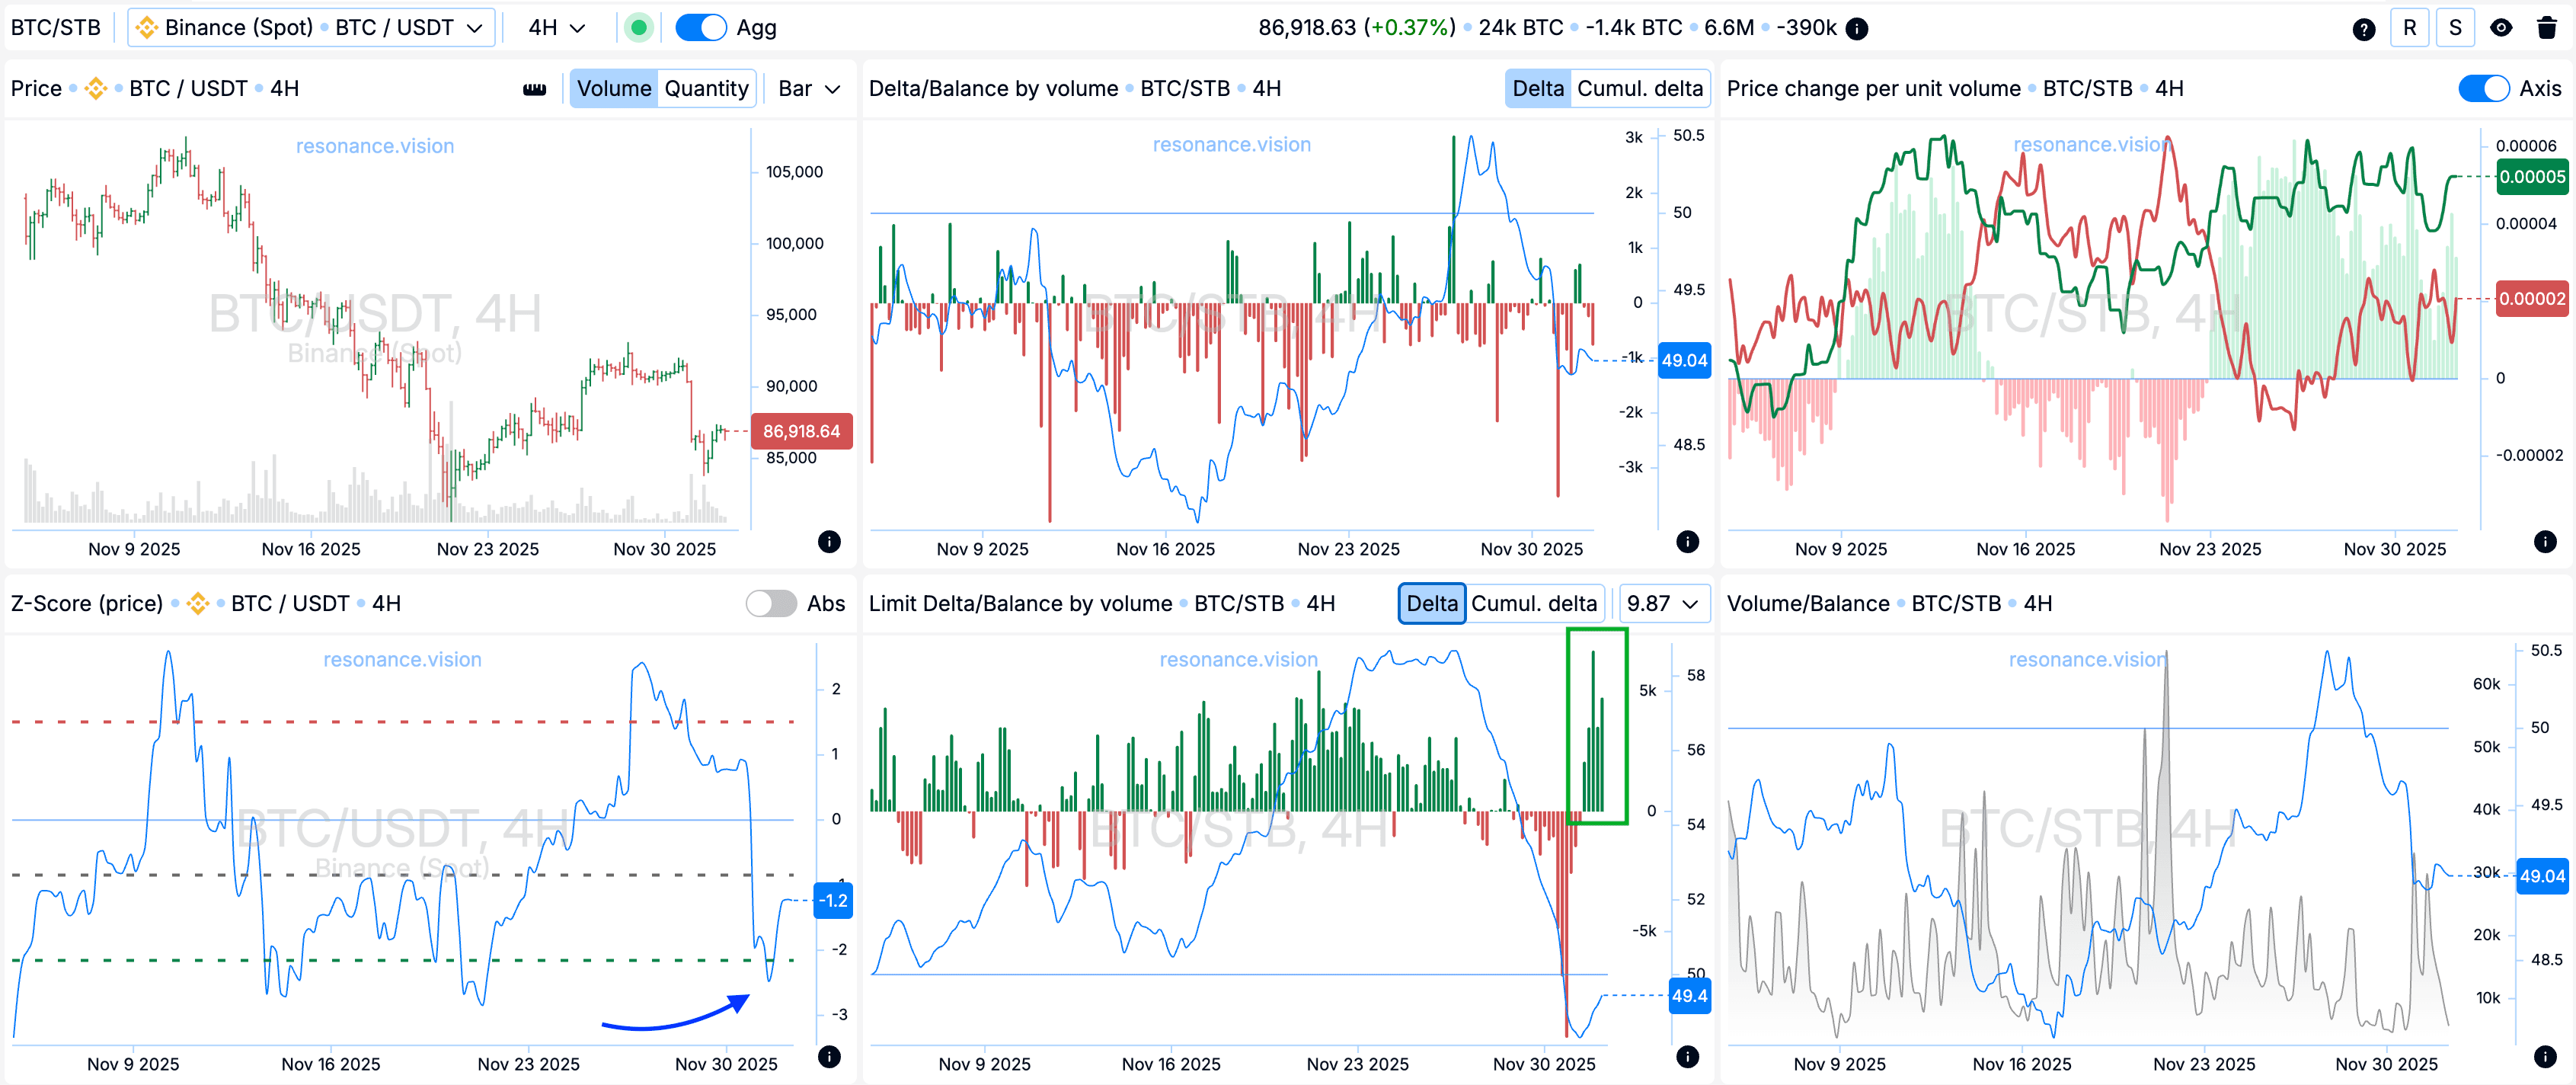Click info icon in Price chart corner
This screenshot has height=1085, width=2576.
[829, 542]
